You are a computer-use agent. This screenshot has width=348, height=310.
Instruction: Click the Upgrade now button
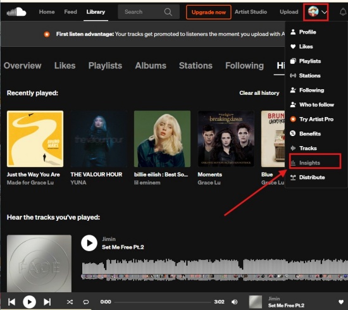pyautogui.click(x=209, y=12)
